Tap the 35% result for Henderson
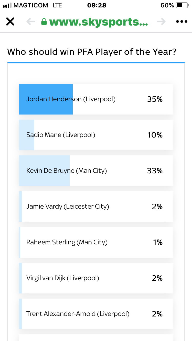 coord(155,99)
